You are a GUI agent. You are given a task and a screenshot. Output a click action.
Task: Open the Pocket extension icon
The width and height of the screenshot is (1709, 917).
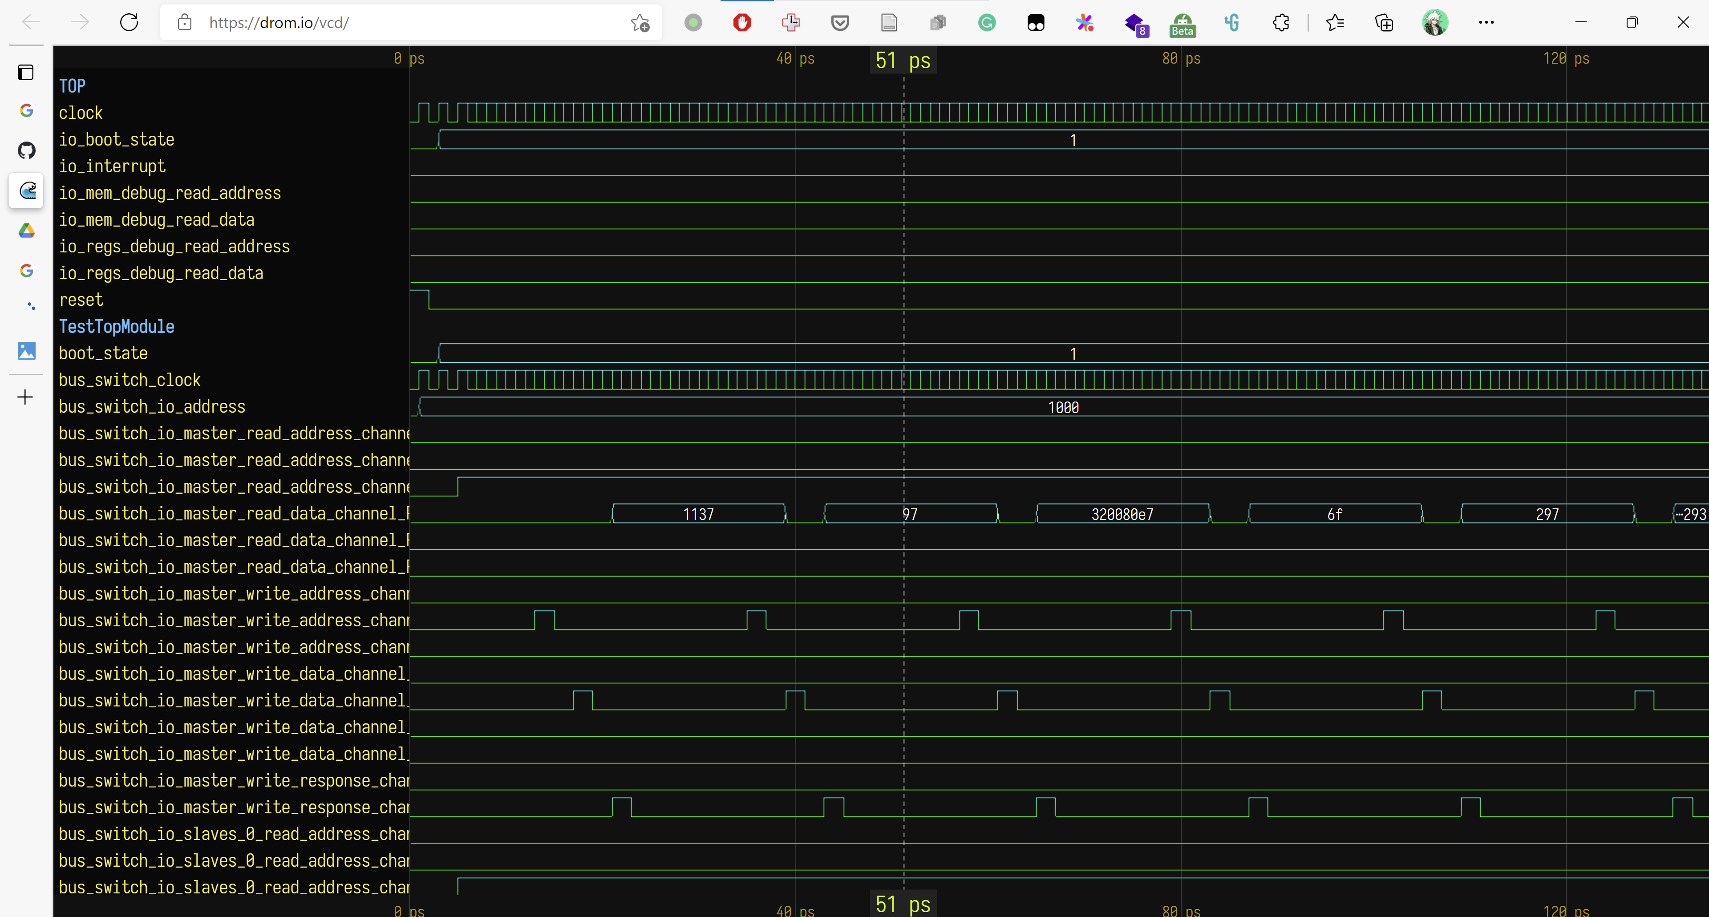click(x=840, y=23)
